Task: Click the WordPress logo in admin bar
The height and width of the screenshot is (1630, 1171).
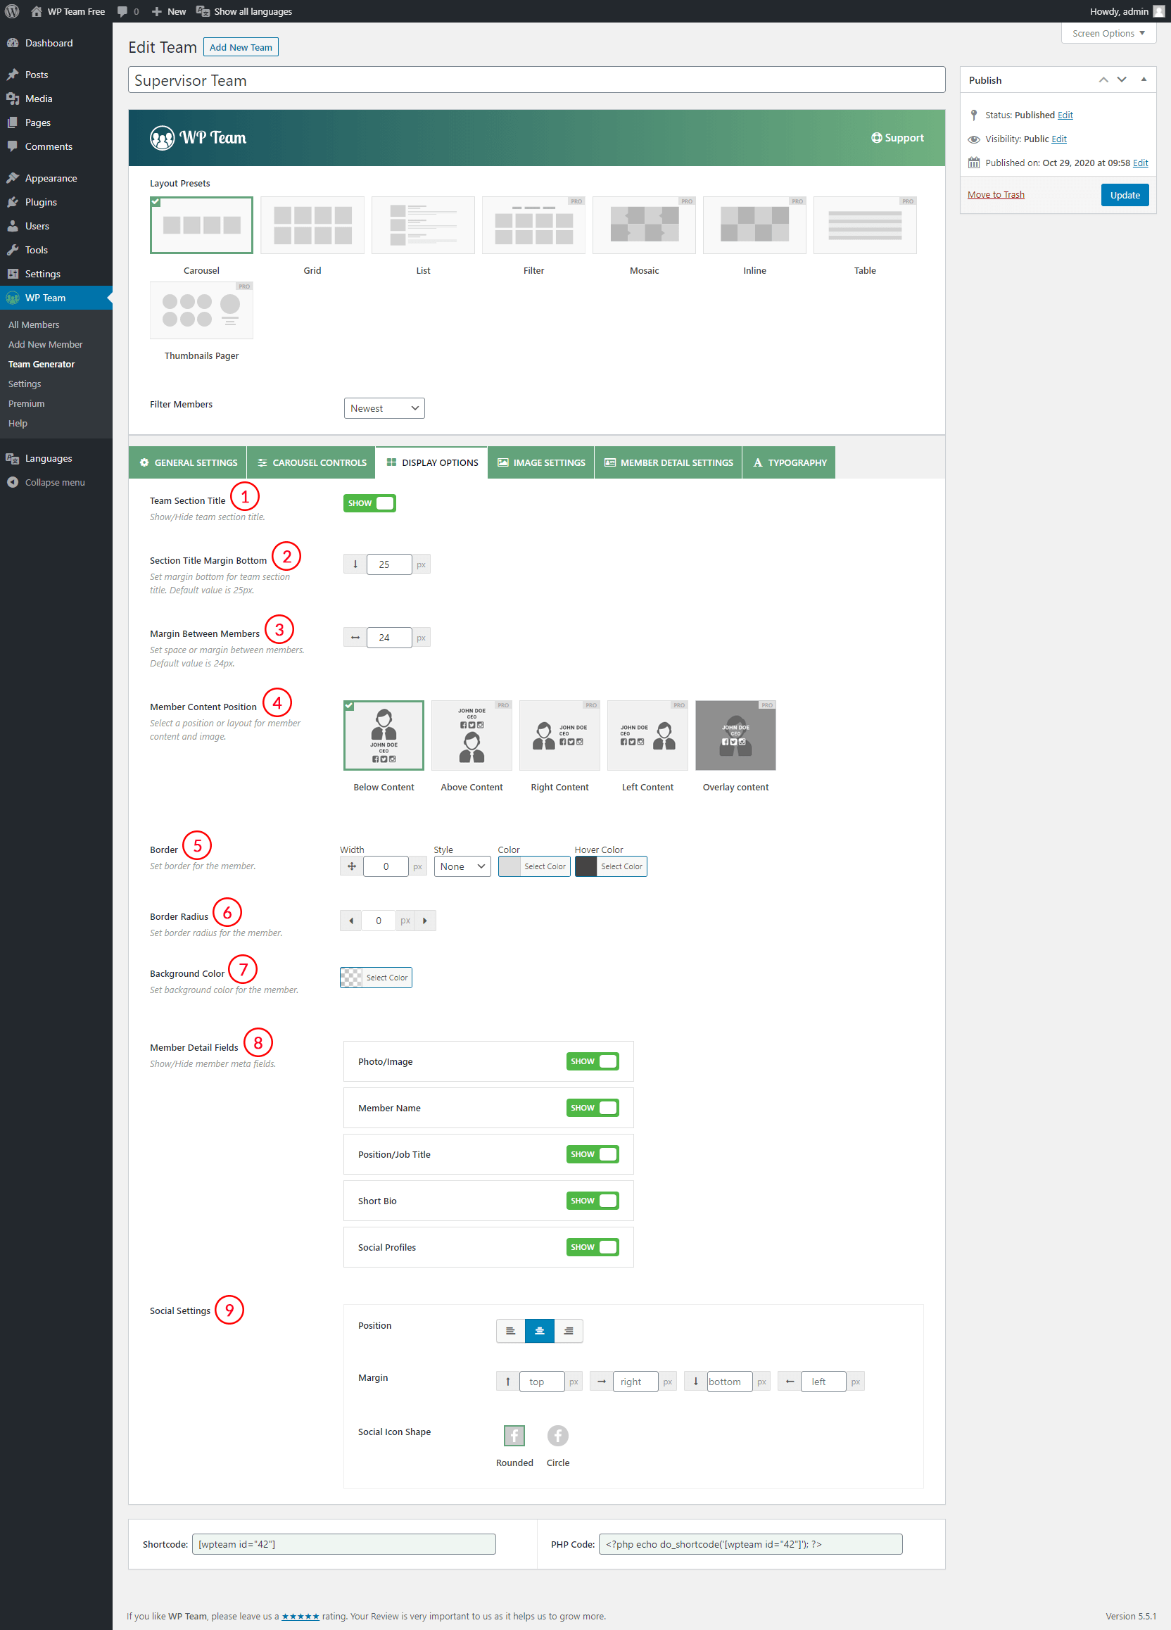Action: [12, 11]
